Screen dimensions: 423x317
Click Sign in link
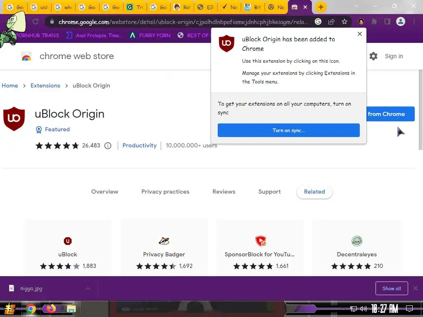tap(394, 56)
